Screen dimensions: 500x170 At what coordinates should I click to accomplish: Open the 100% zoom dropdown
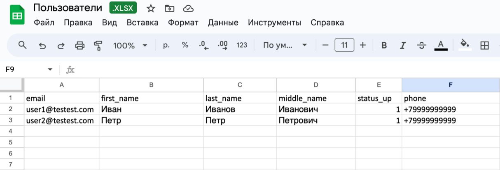[130, 45]
